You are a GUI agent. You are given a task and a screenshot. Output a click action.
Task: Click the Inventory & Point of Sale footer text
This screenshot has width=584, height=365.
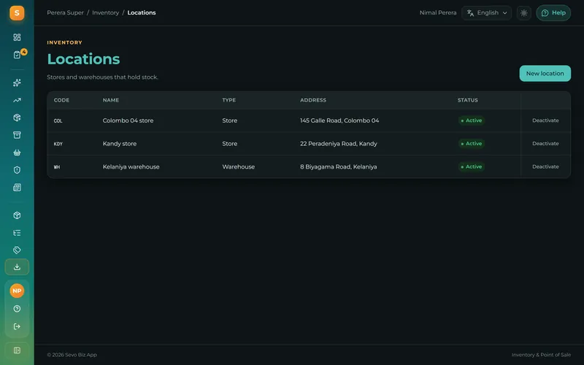(x=541, y=355)
